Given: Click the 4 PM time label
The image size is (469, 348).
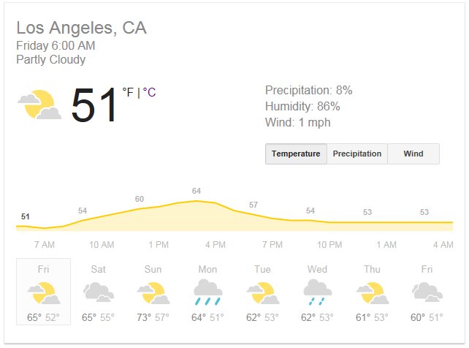Looking at the screenshot, I should click(x=216, y=245).
